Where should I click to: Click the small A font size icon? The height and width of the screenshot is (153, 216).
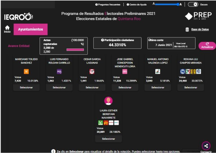[154, 4]
